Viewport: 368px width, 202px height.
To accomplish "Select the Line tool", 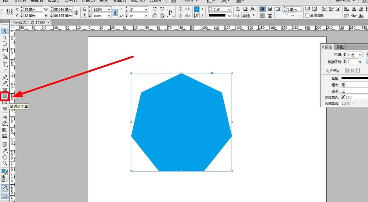I will click(x=5, y=71).
